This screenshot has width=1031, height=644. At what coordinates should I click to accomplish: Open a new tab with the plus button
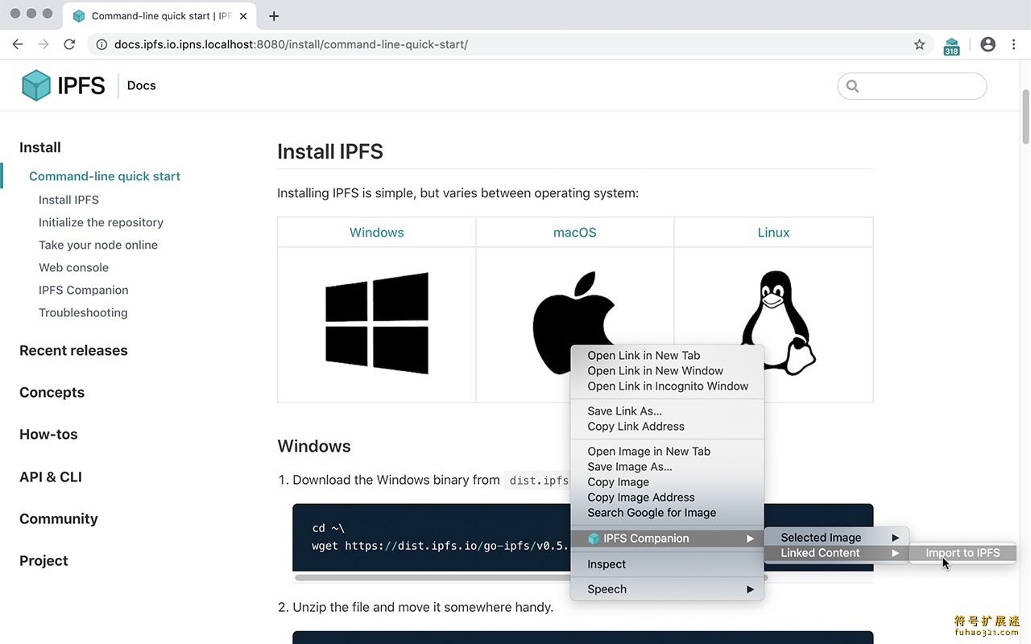coord(274,16)
